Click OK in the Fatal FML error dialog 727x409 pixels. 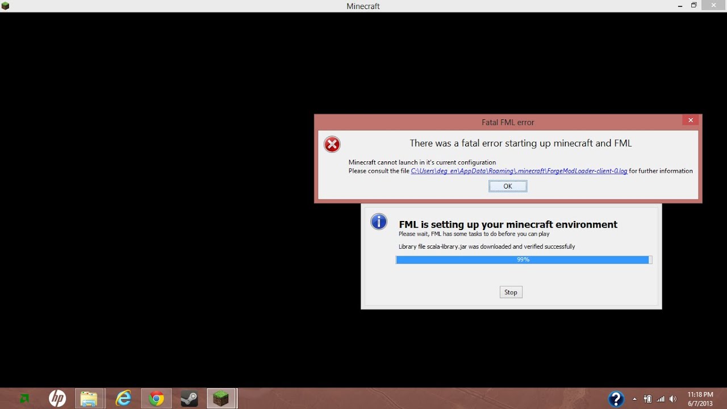pyautogui.click(x=508, y=186)
